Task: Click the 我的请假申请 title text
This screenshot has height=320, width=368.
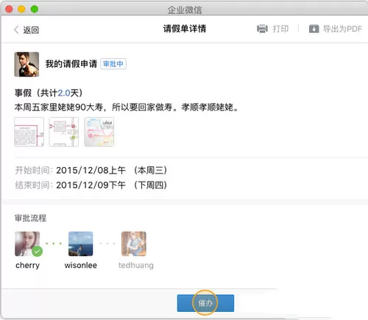Action: click(71, 64)
